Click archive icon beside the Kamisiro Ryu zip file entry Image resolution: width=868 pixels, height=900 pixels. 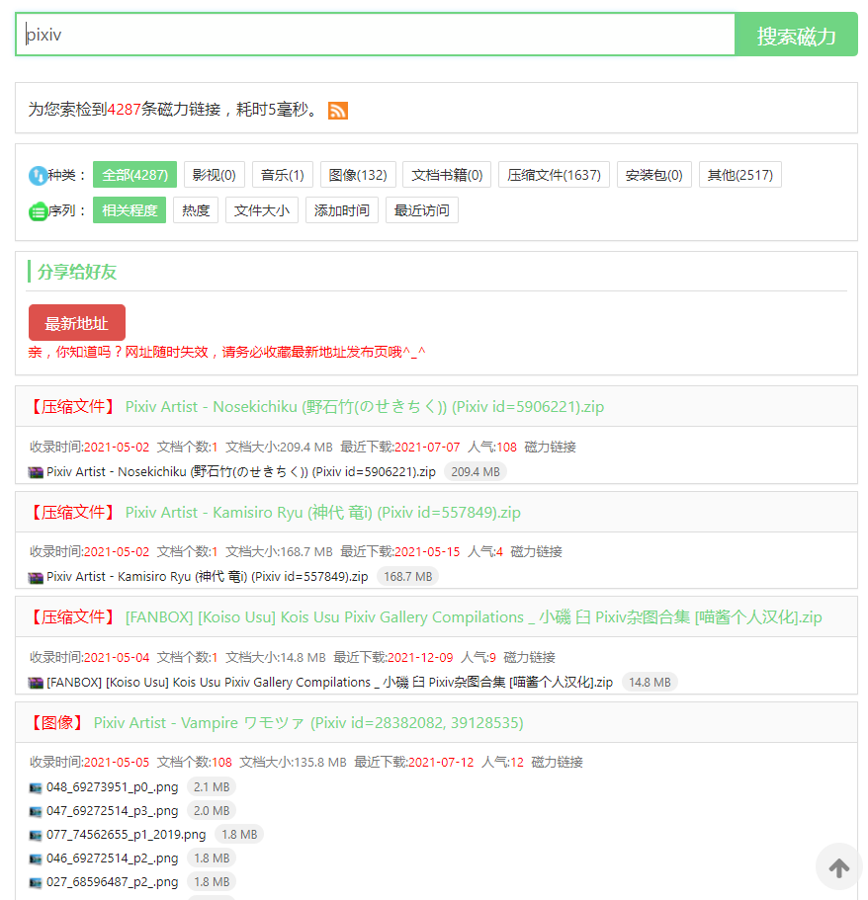36,577
